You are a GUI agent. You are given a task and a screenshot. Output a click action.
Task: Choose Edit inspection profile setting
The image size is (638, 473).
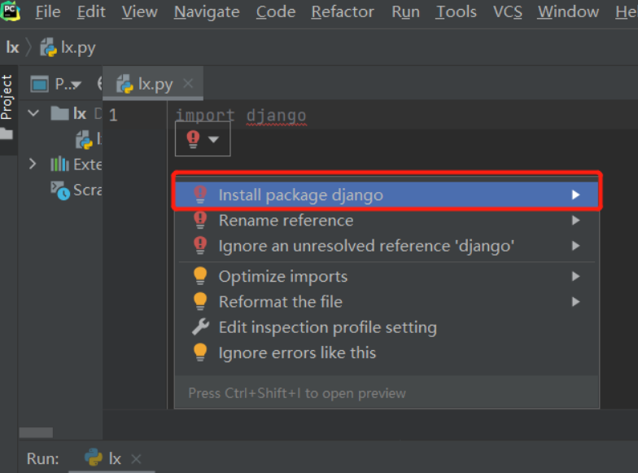pos(387,327)
